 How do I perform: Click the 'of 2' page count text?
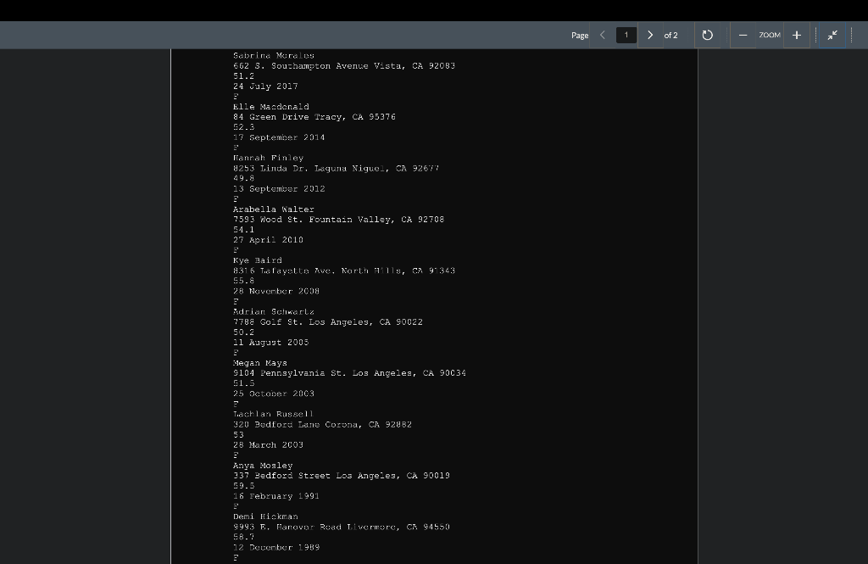coord(671,35)
